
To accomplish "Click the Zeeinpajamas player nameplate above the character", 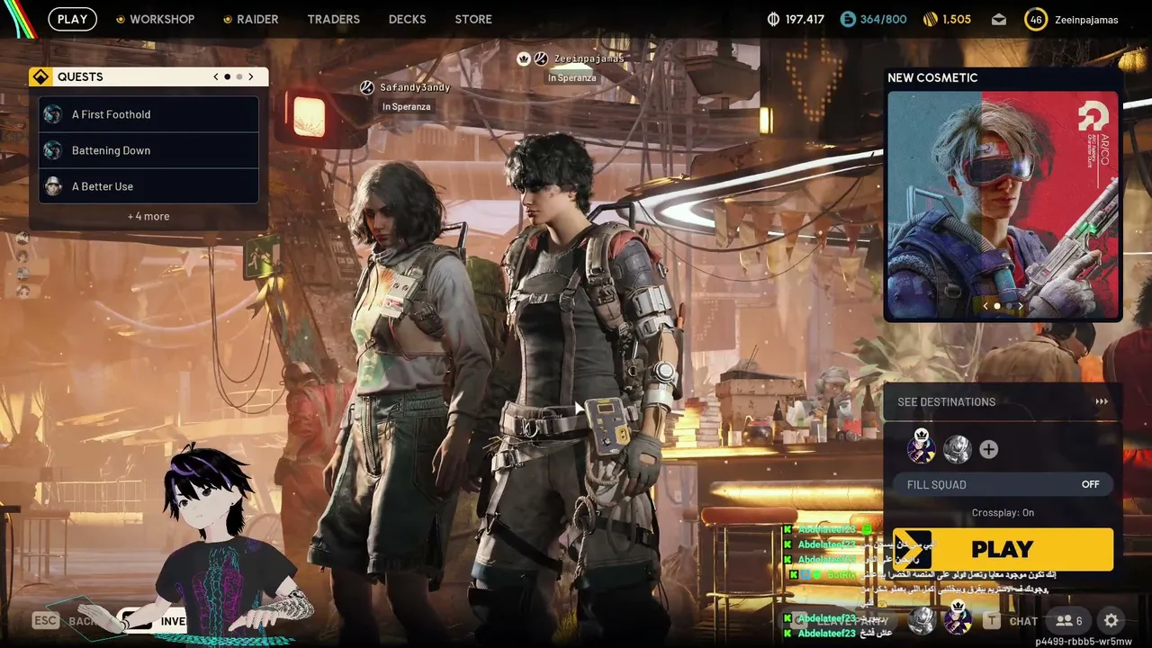I will (x=588, y=58).
